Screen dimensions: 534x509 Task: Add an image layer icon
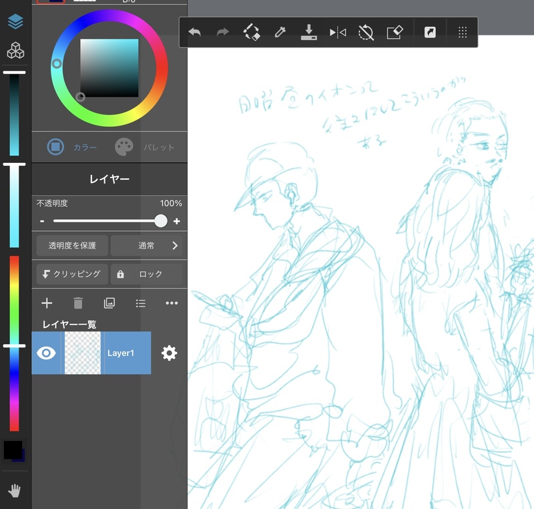pos(109,303)
